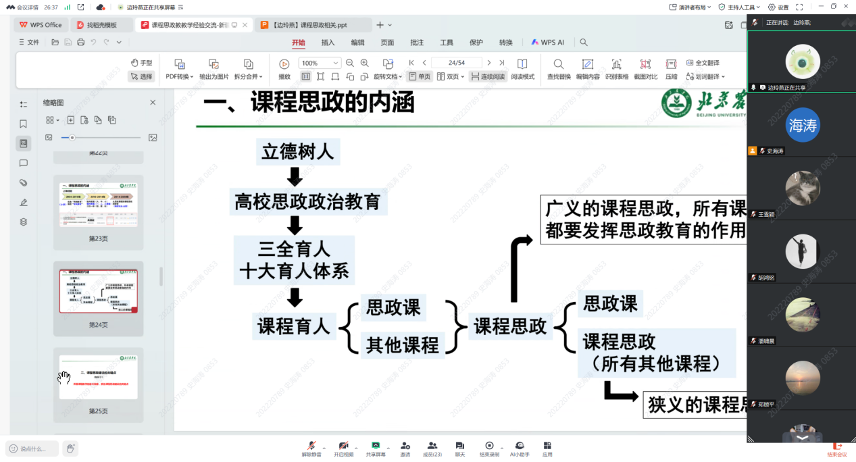Screen dimensions: 856x462
Task: Click the 结束会议 button
Action: tap(836, 448)
